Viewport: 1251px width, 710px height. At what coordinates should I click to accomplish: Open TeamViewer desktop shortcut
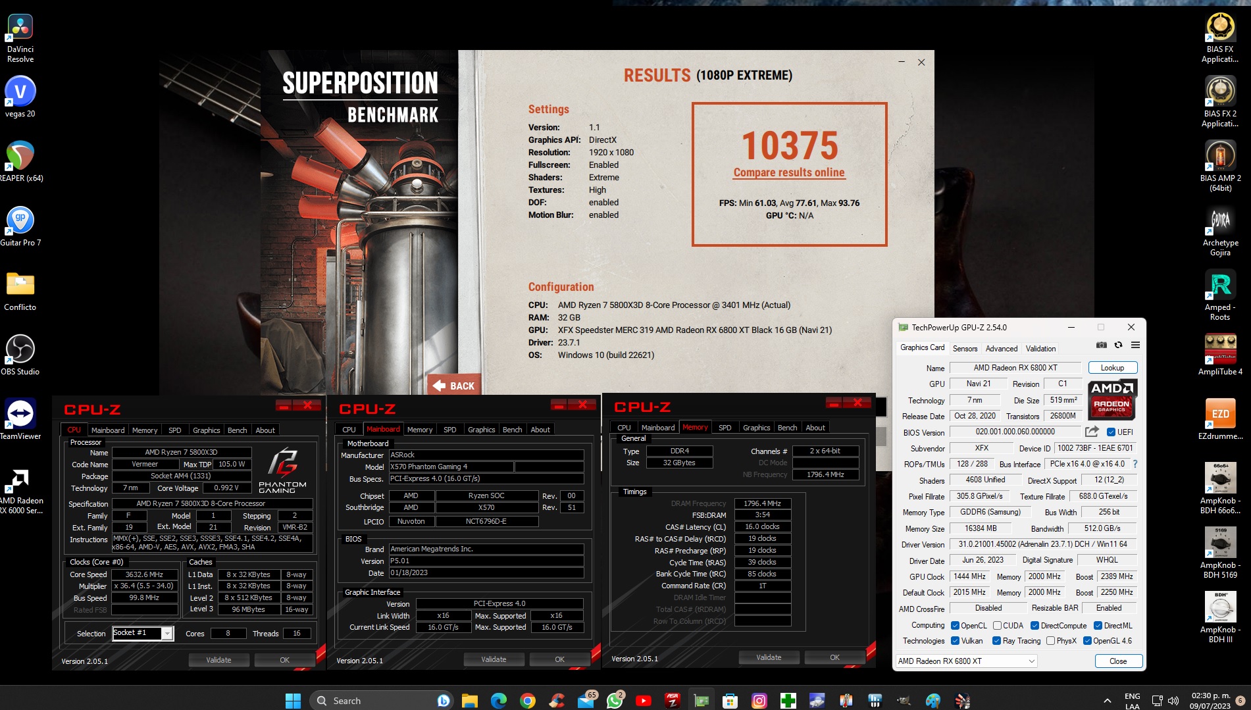click(x=20, y=420)
